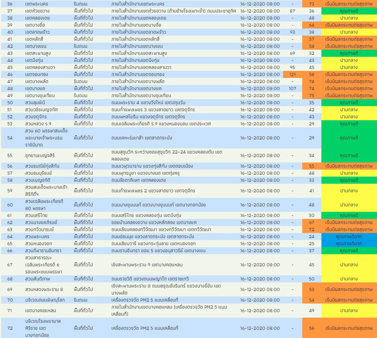377x338 pixels.
Task: Click value 107 in เขตบางแค row
Action: tap(292, 89)
